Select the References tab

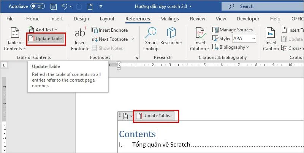tap(138, 19)
